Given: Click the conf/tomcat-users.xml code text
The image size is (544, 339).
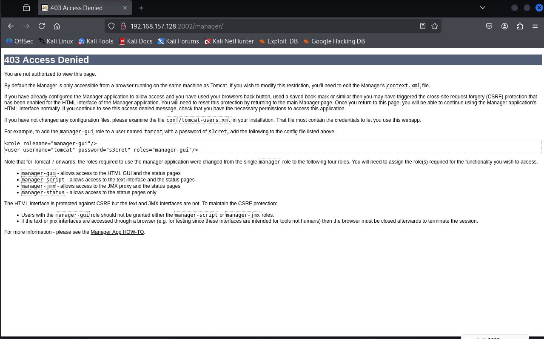Looking at the screenshot, I should click(199, 120).
